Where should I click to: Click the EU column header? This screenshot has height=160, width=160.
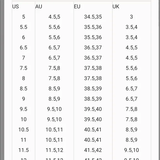pyautogui.click(x=77, y=7)
